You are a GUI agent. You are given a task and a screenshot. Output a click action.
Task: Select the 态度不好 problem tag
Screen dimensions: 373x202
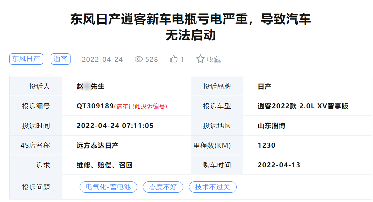click(x=163, y=187)
